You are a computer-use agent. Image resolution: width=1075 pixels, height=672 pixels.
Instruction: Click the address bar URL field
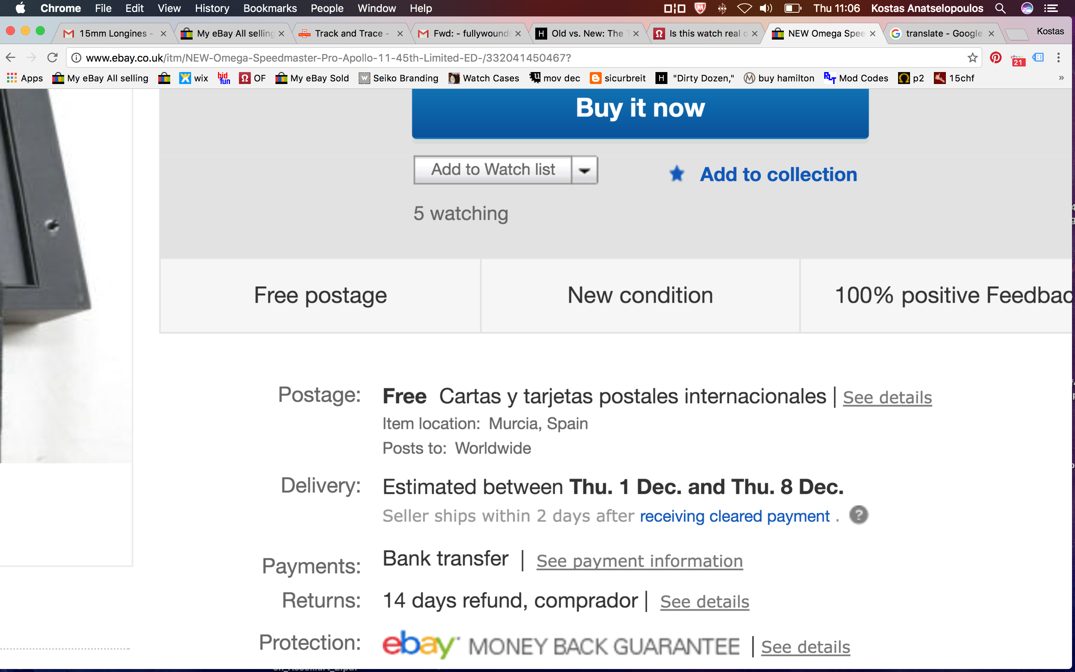pyautogui.click(x=489, y=58)
